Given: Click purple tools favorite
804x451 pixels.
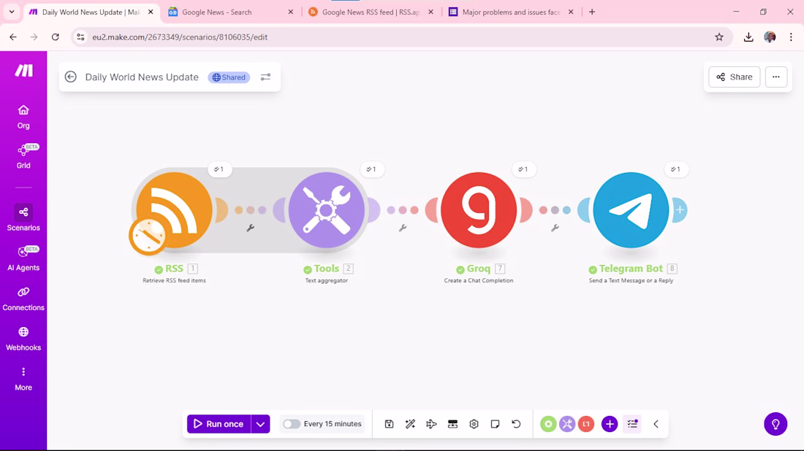Looking at the screenshot, I should pos(567,424).
